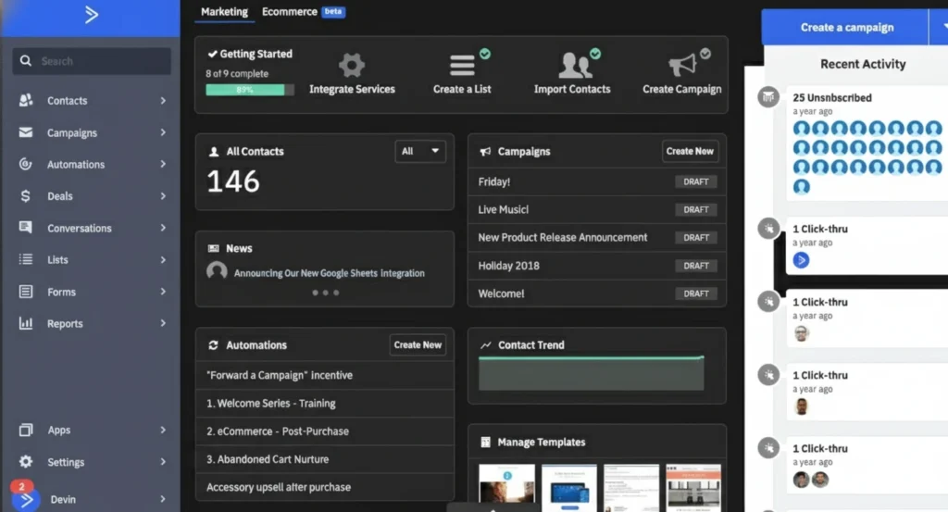Click the second news carousel dot
Viewport: 948px width, 512px height.
click(325, 293)
